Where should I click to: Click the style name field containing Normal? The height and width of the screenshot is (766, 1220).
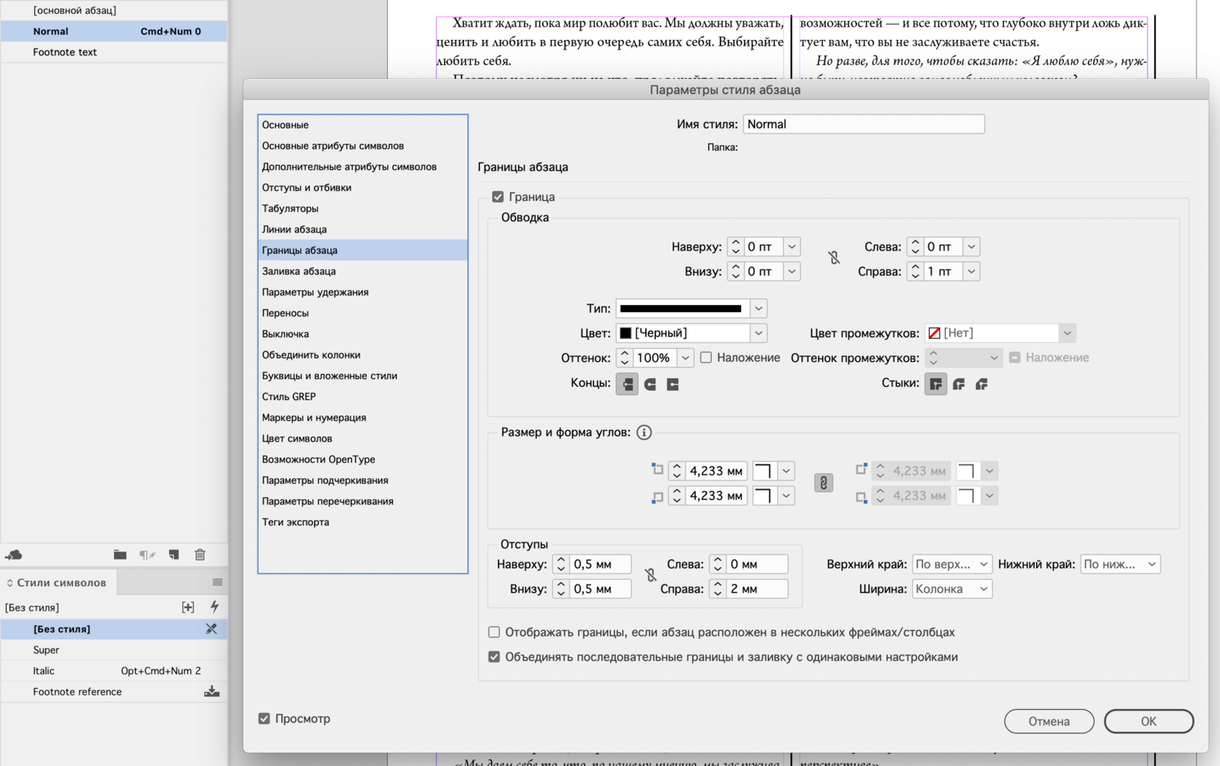(x=863, y=124)
